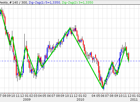Click the green zig-zag low near 06/2010
Image resolution: width=140 pixels, height=102 pixels.
click(103, 88)
